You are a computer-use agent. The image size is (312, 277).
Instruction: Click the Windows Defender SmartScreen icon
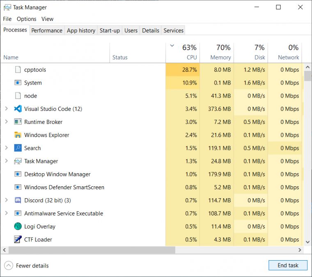(x=18, y=187)
